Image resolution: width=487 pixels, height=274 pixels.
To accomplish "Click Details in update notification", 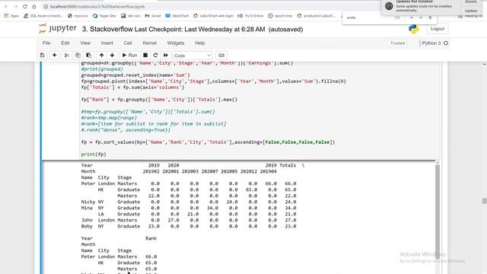I will [471, 2].
